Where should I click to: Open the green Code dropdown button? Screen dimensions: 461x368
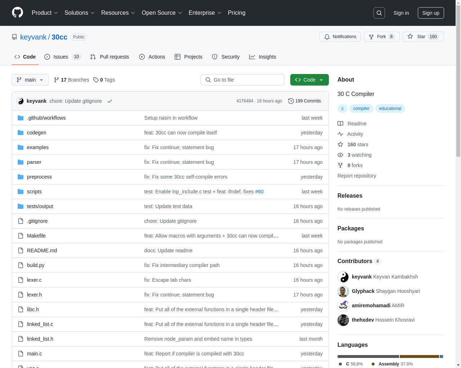(x=309, y=80)
